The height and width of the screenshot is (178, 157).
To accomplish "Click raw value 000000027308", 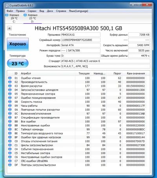I will (x=135, y=145).
